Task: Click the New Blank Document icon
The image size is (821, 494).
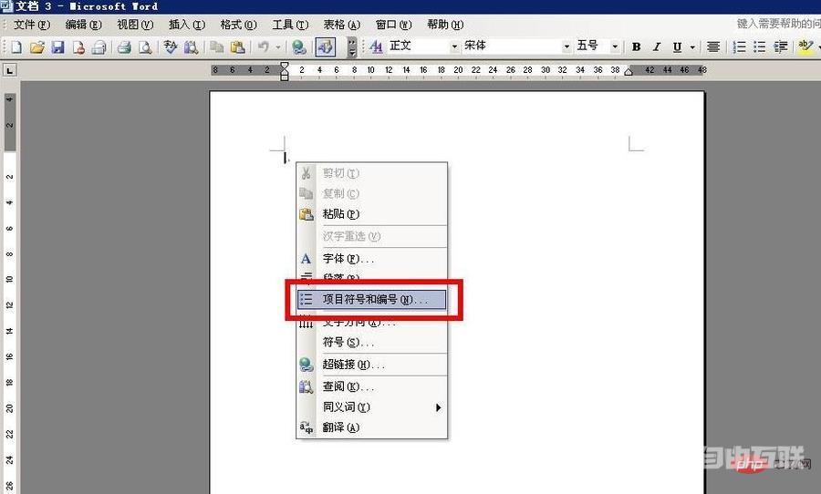Action: (x=16, y=46)
